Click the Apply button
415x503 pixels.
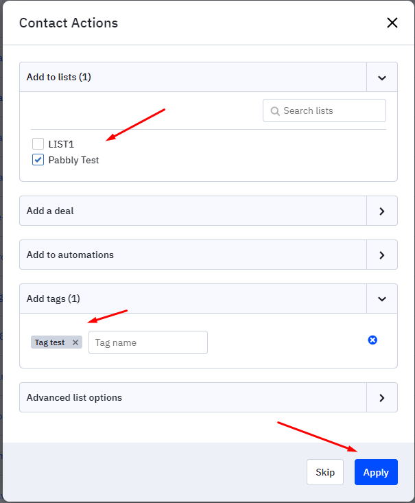(x=376, y=472)
